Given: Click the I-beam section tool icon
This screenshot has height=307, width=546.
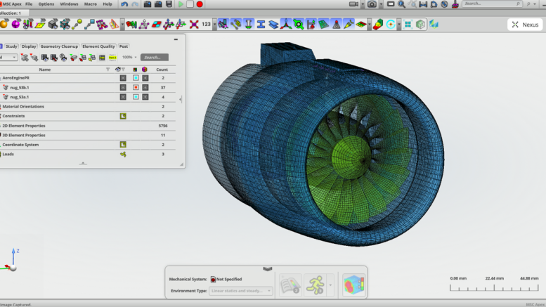Looking at the screenshot, I should (261, 25).
